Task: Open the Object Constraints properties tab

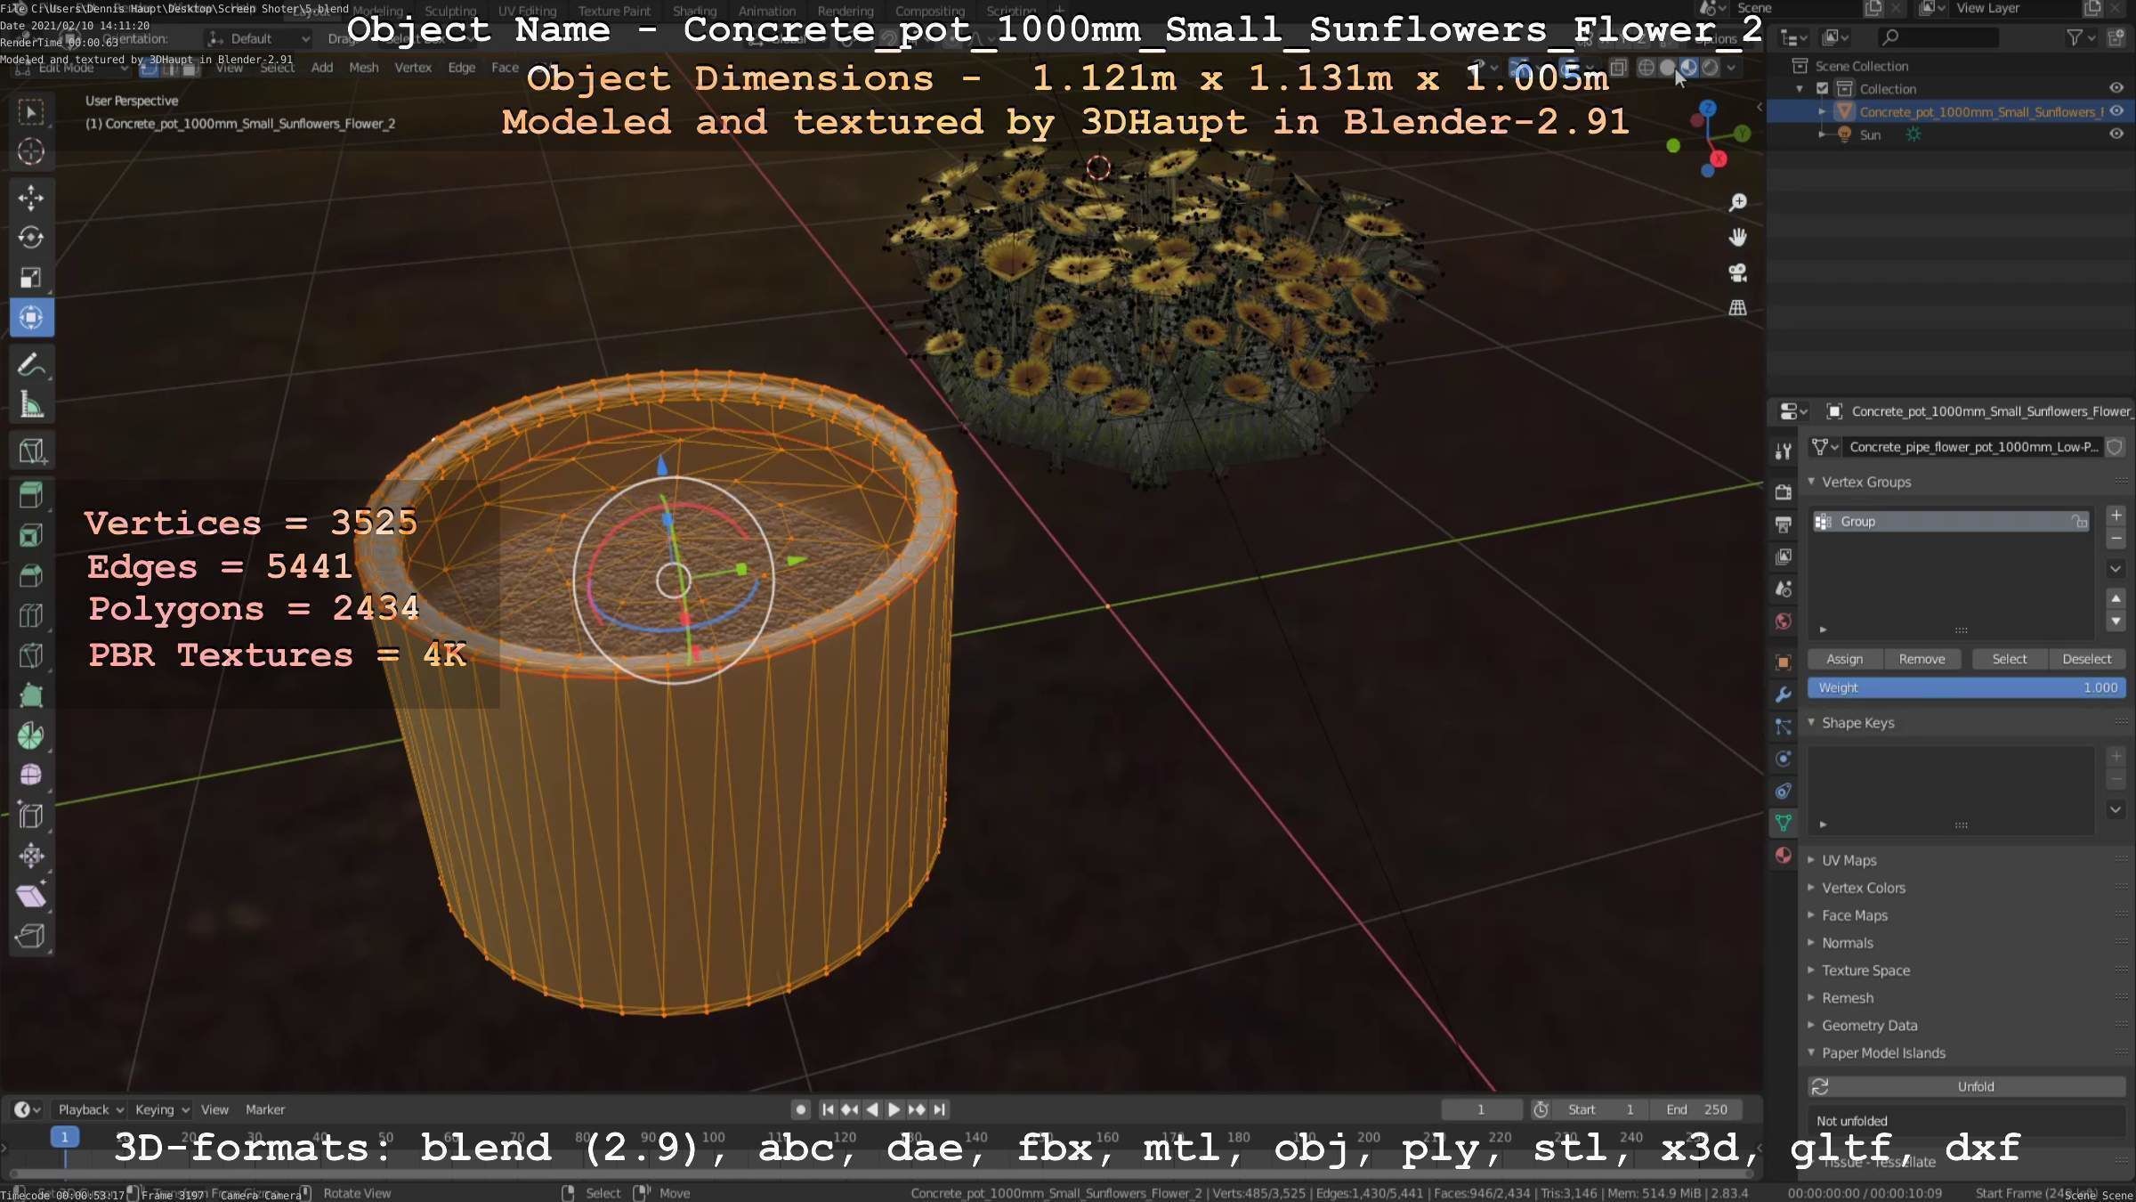Action: click(1783, 791)
